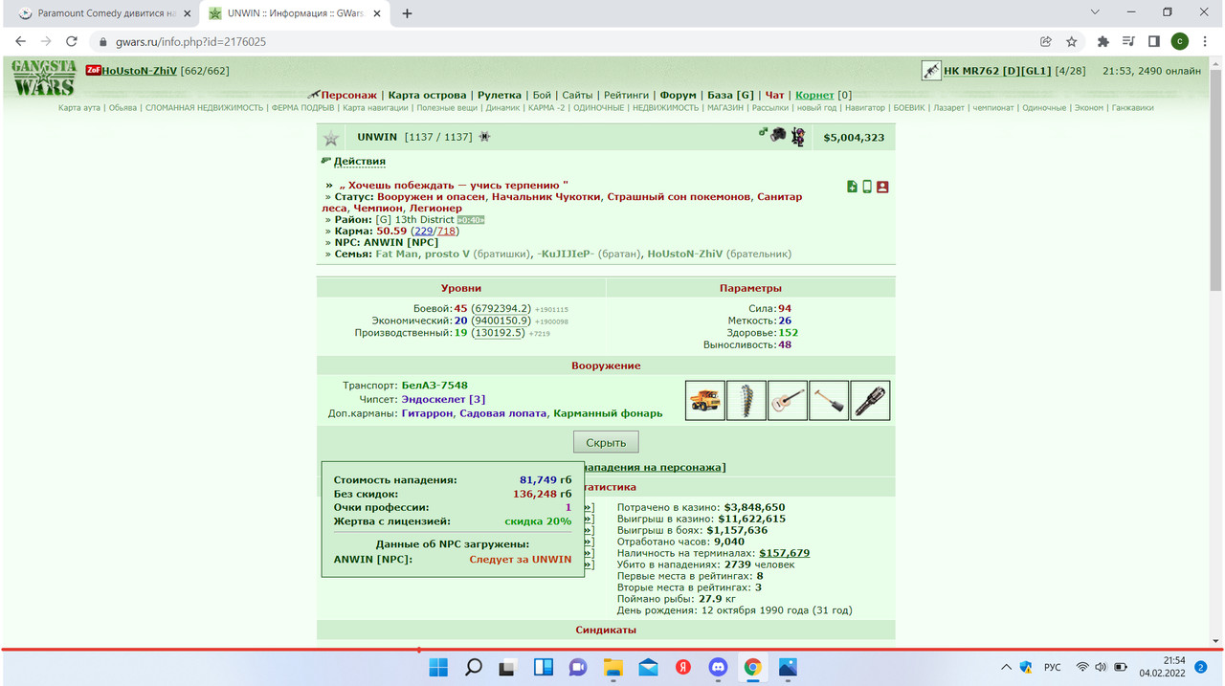The image size is (1225, 686).
Task: Click the endoskeleton chipset image
Action: pos(747,401)
